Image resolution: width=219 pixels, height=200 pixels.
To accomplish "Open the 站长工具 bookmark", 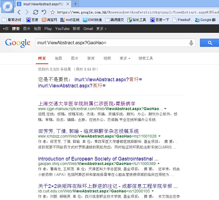I will [137, 20].
